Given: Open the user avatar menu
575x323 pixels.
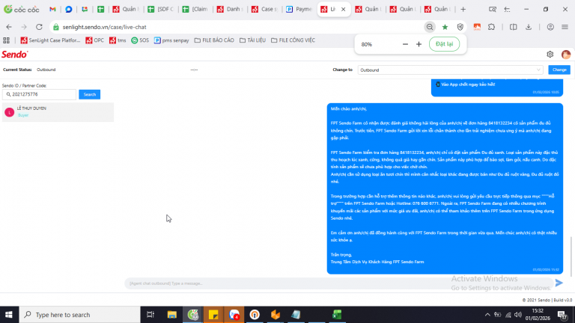Looking at the screenshot, I should 566,54.
